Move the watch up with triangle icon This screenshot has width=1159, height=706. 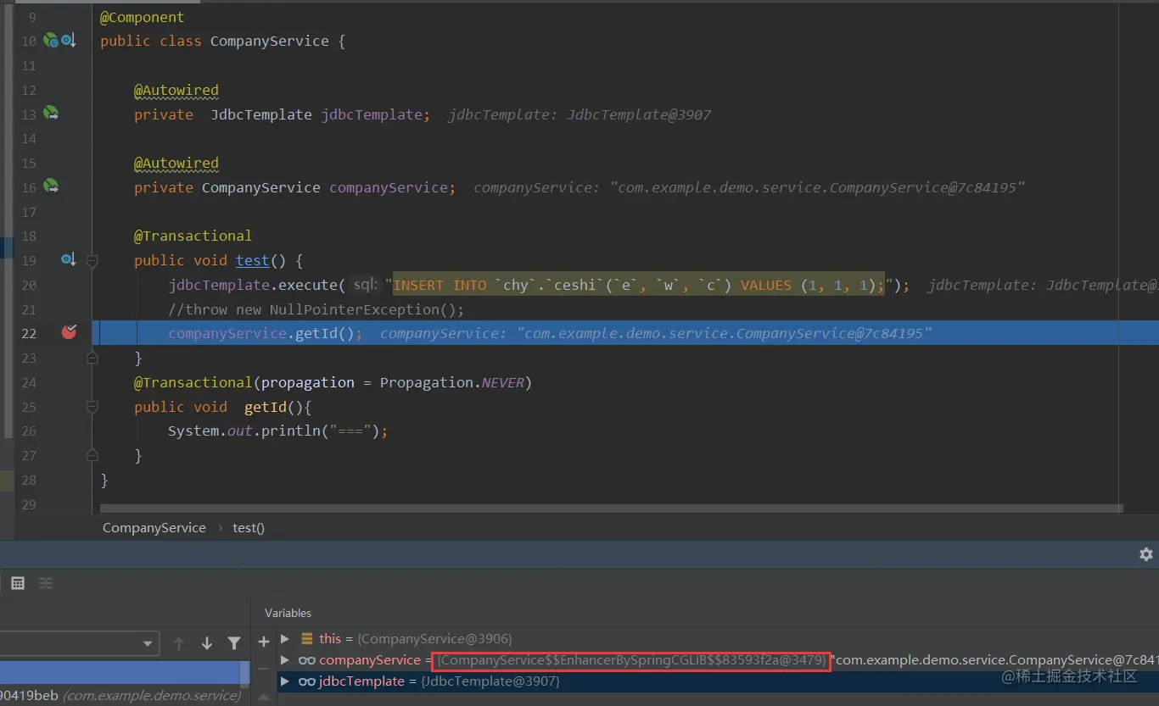[264, 696]
